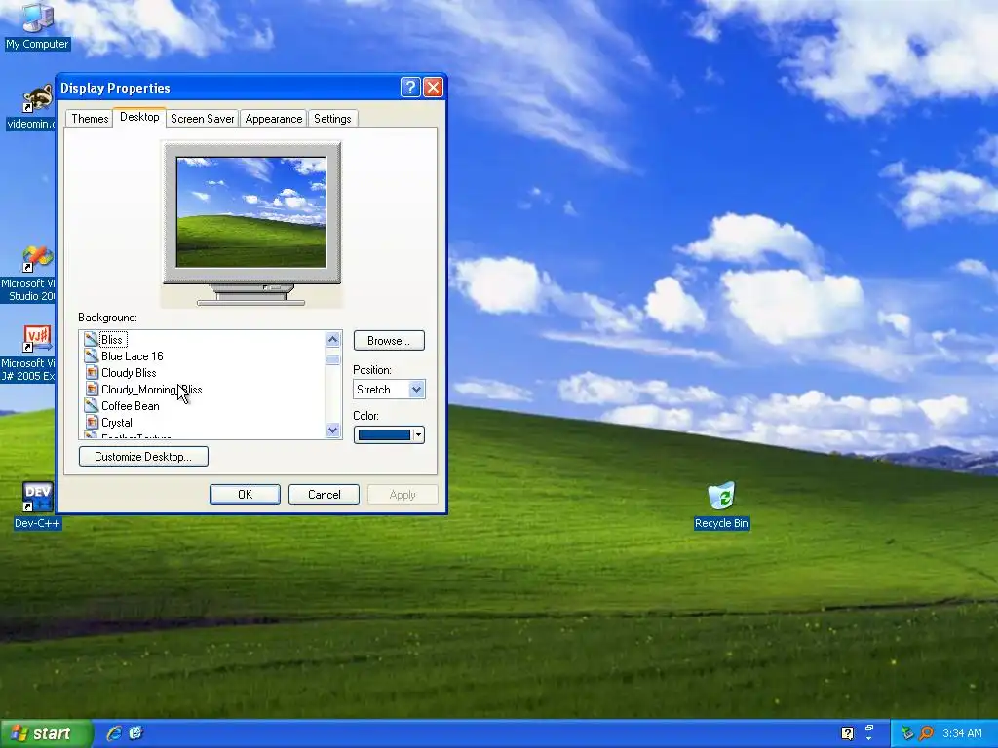Image resolution: width=998 pixels, height=748 pixels.
Task: Open the My Computer desktop icon
Action: [x=37, y=25]
